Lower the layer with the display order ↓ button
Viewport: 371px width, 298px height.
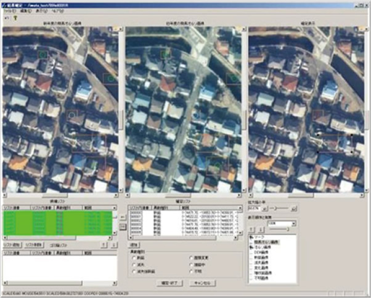click(261, 229)
